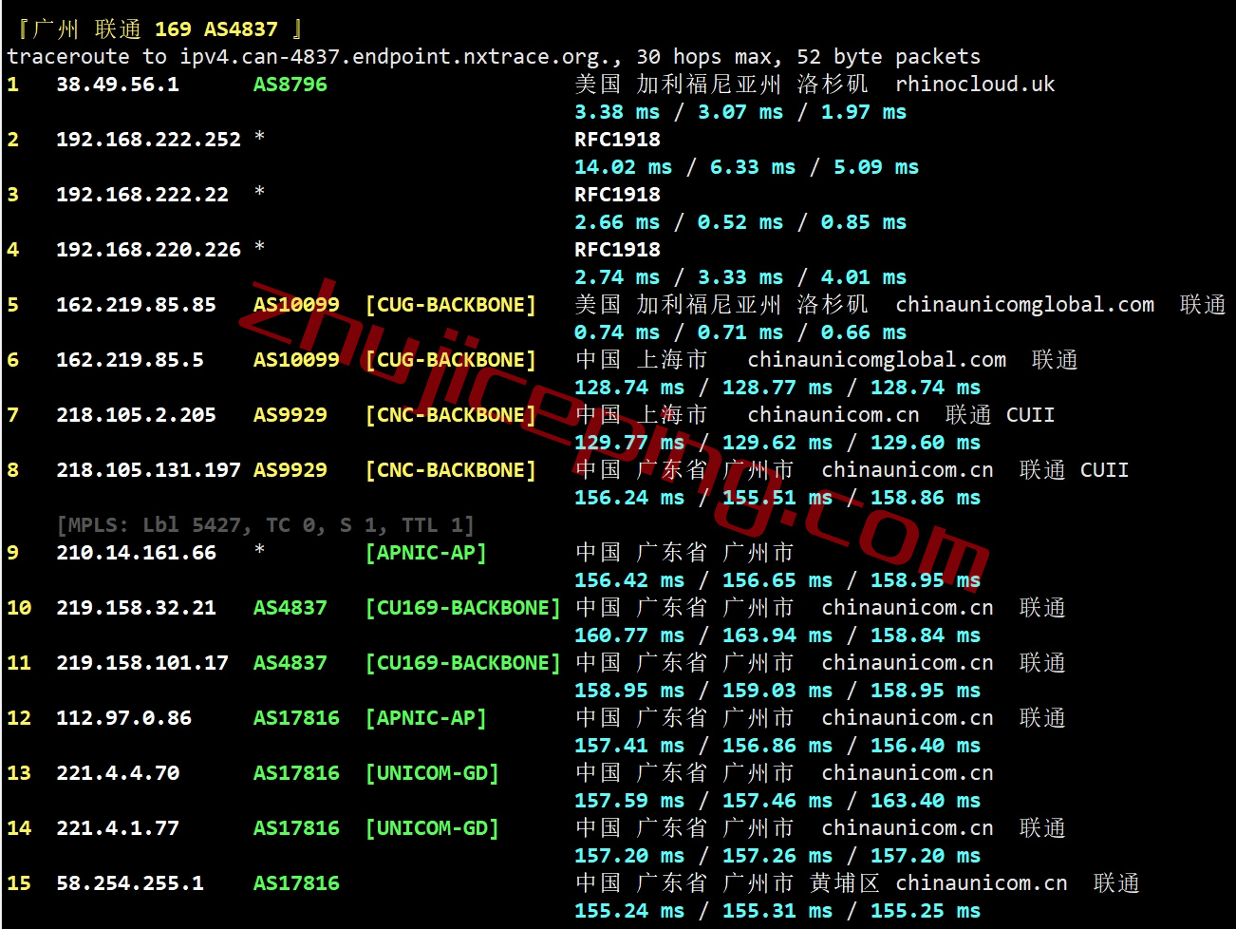1236x929 pixels.
Task: Click '[CU169-BACKBONE]' on the hop 10 row
Action: (463, 608)
